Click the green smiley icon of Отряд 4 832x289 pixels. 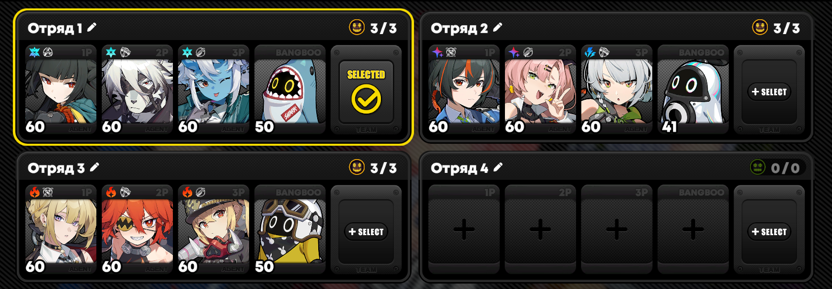click(x=757, y=167)
